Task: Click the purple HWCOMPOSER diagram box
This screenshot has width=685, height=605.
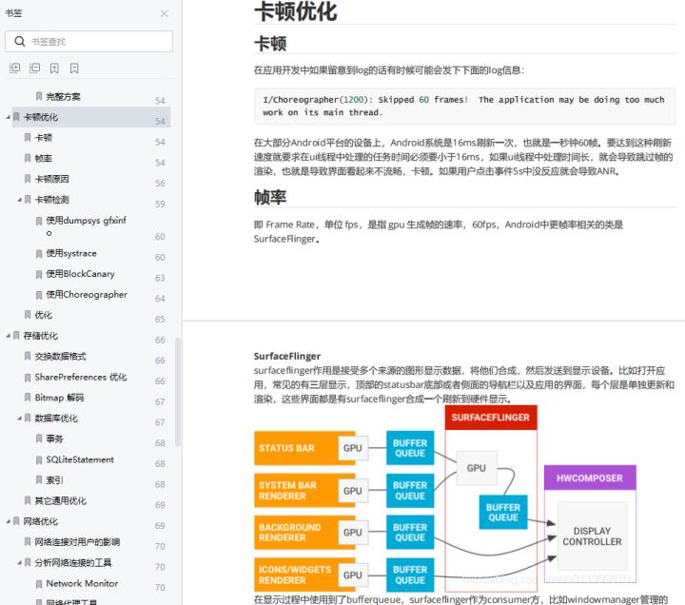Action: click(590, 478)
